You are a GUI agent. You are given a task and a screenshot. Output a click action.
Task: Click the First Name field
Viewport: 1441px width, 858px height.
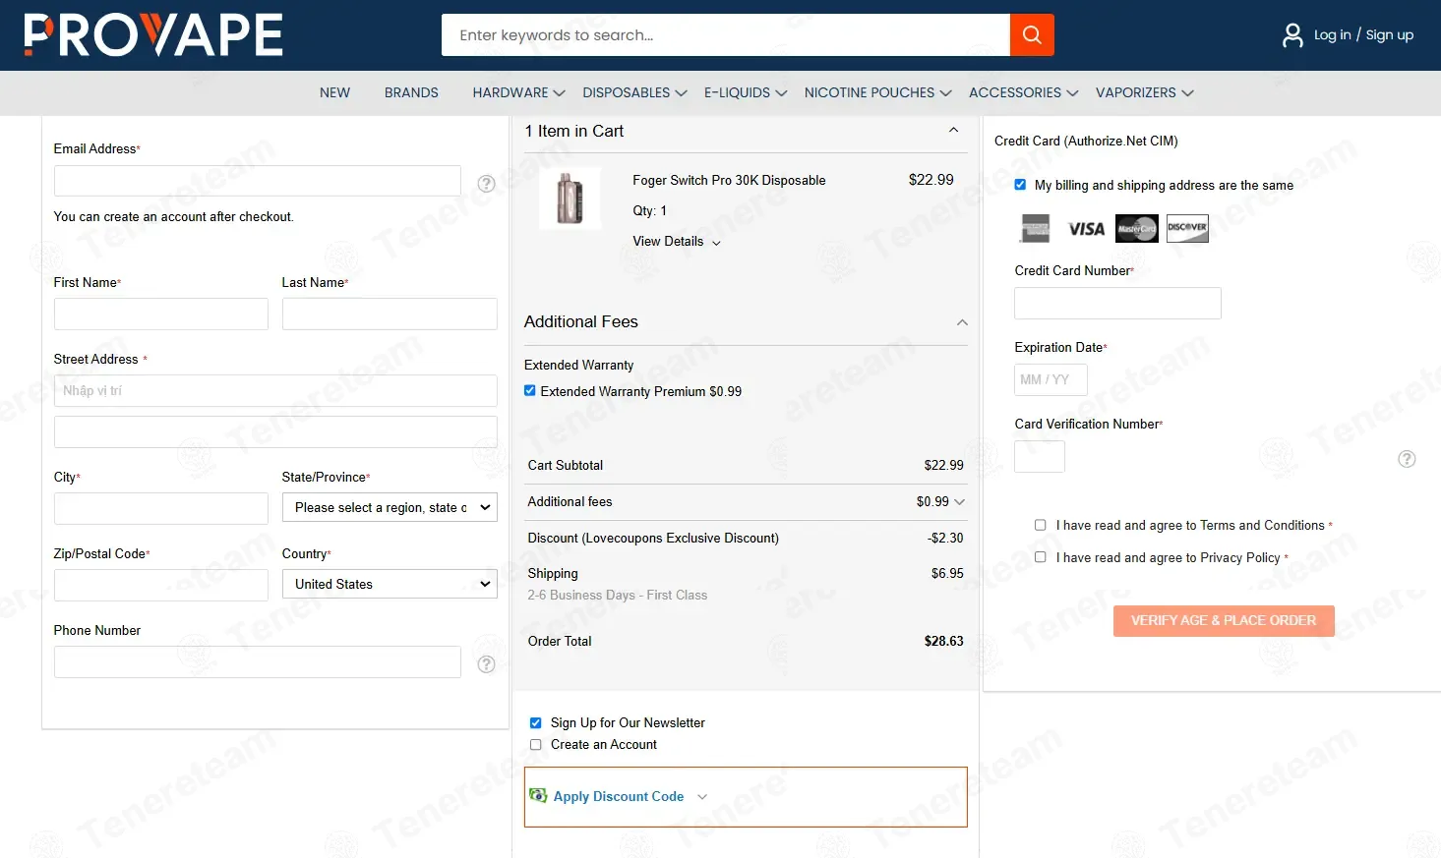click(161, 315)
